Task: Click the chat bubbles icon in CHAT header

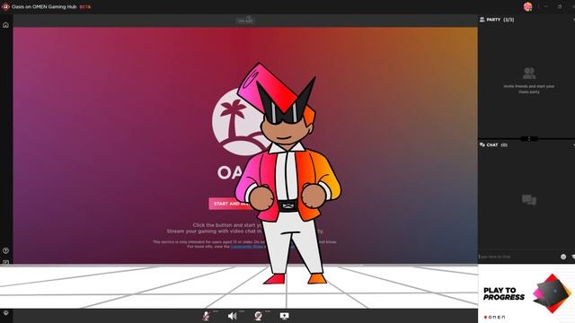Action: click(x=482, y=145)
